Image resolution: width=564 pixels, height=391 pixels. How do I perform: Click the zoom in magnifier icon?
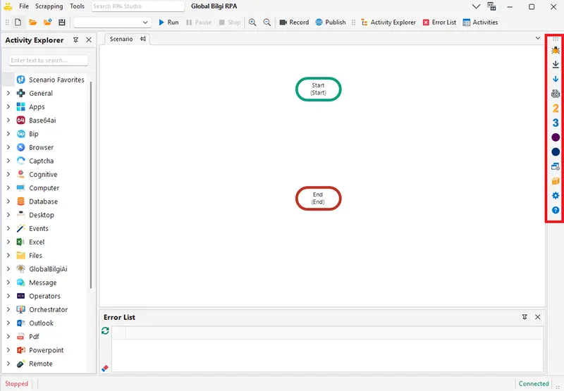point(252,23)
